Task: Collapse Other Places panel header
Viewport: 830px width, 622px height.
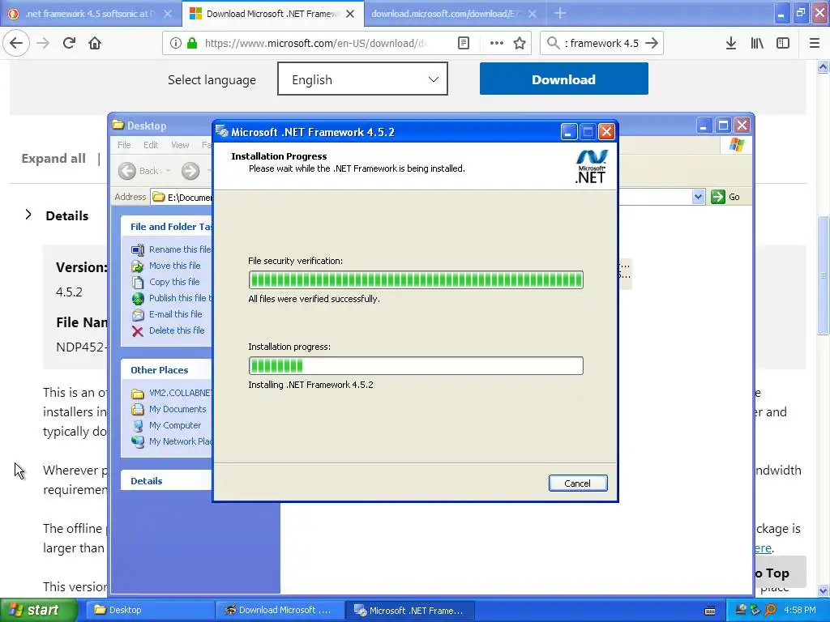Action: [x=166, y=369]
